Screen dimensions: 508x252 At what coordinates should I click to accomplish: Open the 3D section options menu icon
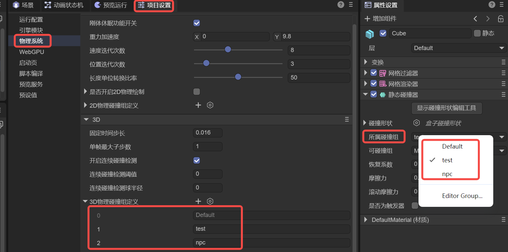click(347, 119)
